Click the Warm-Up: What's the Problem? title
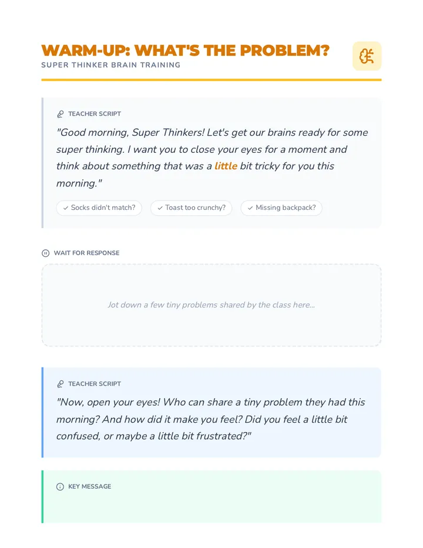 (186, 51)
